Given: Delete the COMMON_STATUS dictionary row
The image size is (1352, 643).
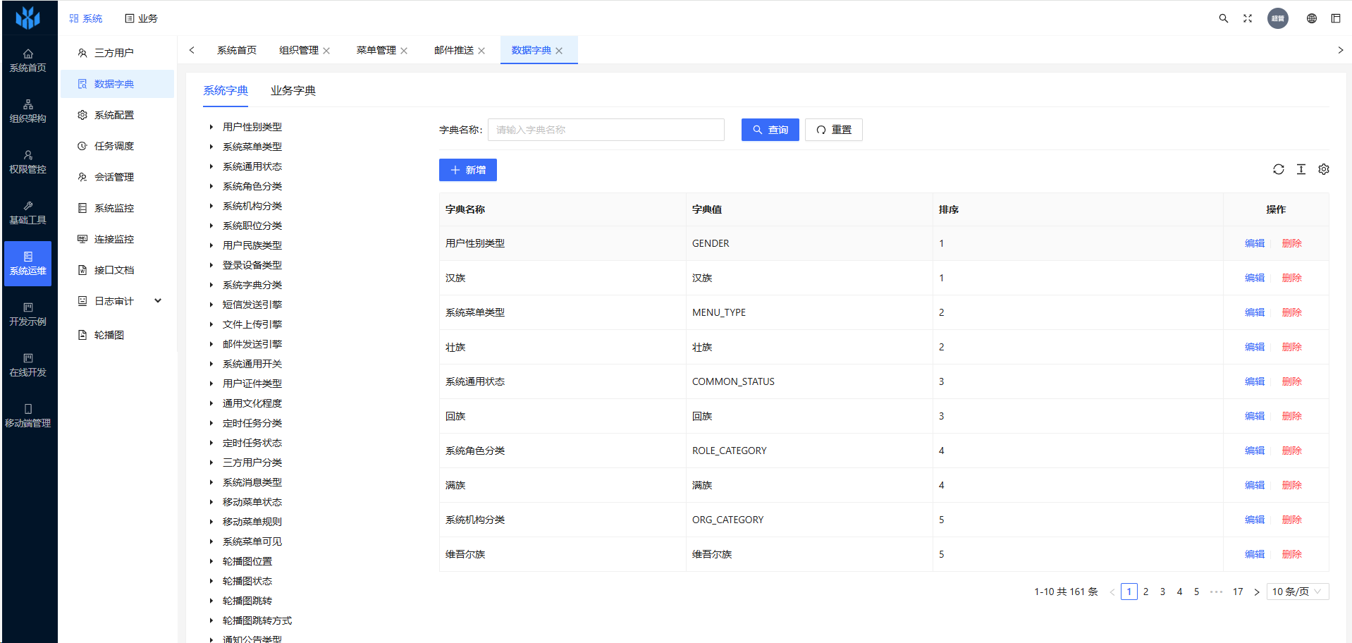Looking at the screenshot, I should tap(1291, 381).
